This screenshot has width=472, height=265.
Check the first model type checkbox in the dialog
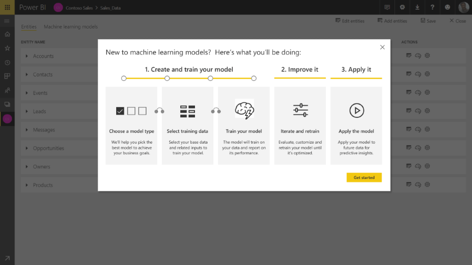(x=120, y=110)
